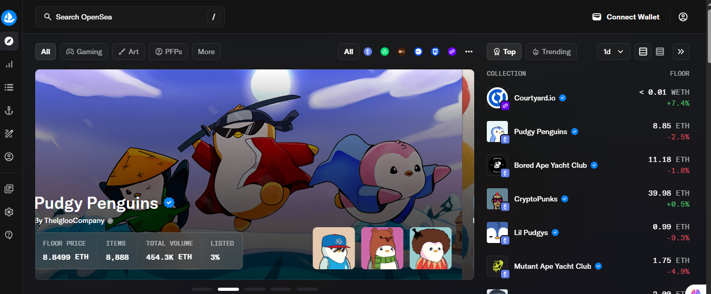This screenshot has width=711, height=294.
Task: Click the OpenSea logo in the sidebar
Action: [9, 18]
